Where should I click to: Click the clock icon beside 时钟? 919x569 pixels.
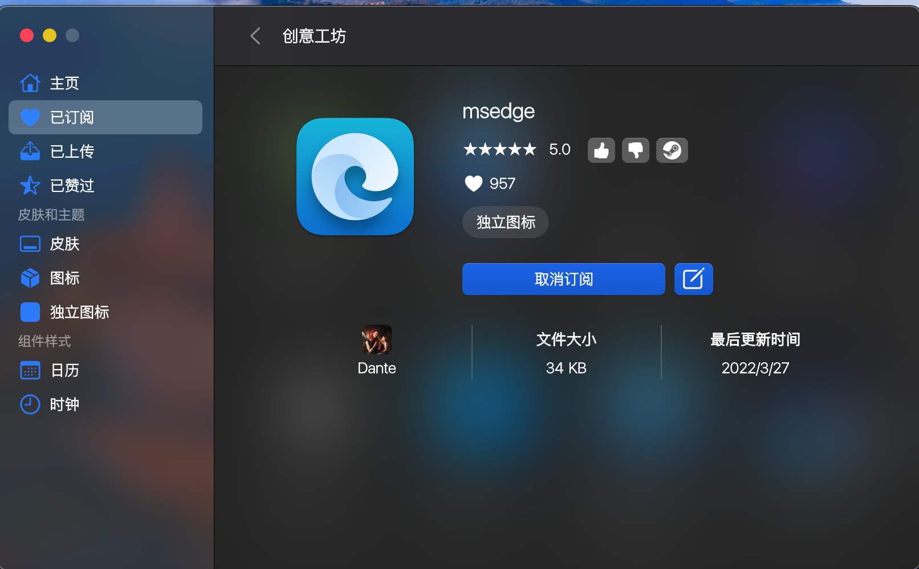(30, 404)
